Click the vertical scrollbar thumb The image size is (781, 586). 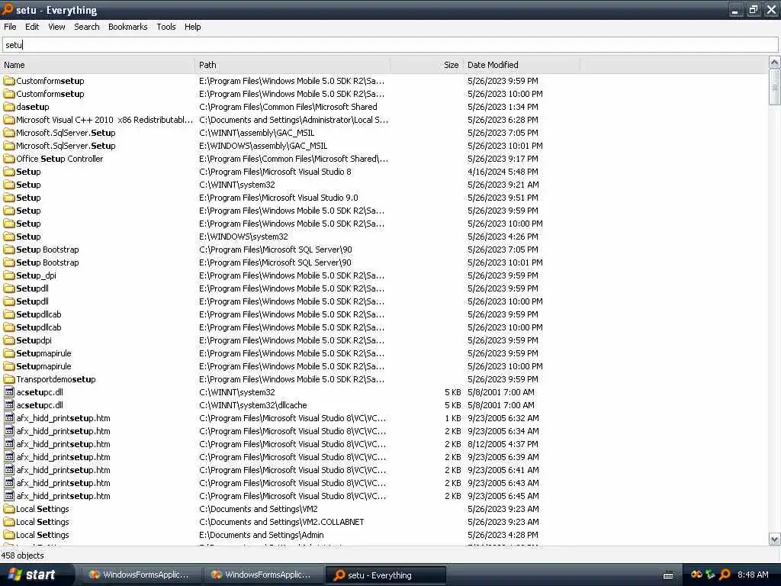pyautogui.click(x=774, y=87)
